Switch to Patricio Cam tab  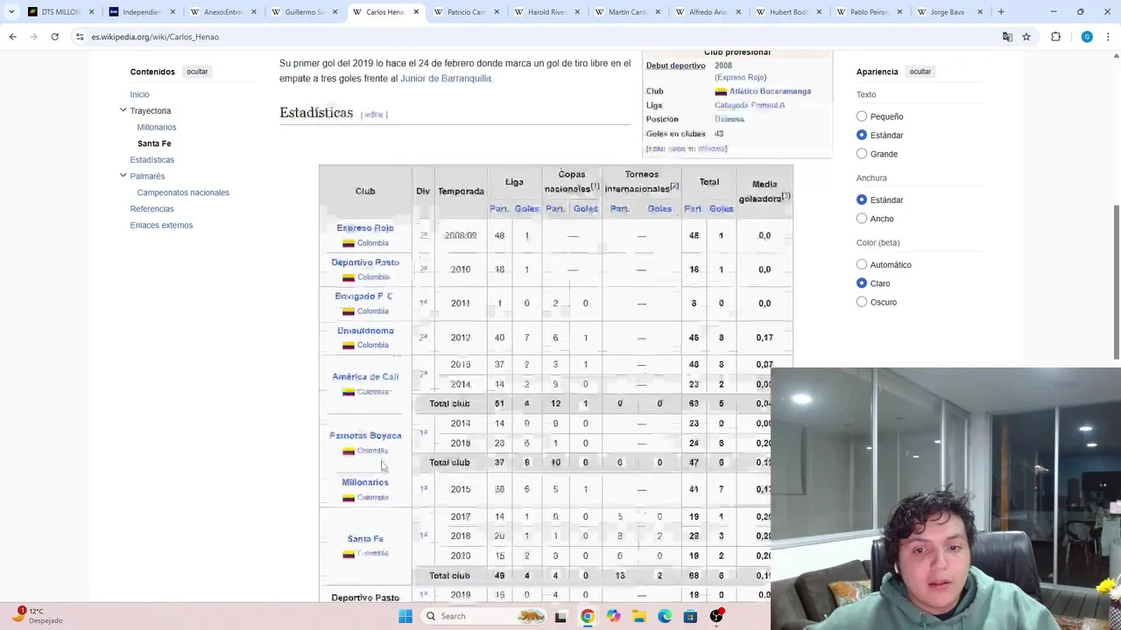point(466,12)
